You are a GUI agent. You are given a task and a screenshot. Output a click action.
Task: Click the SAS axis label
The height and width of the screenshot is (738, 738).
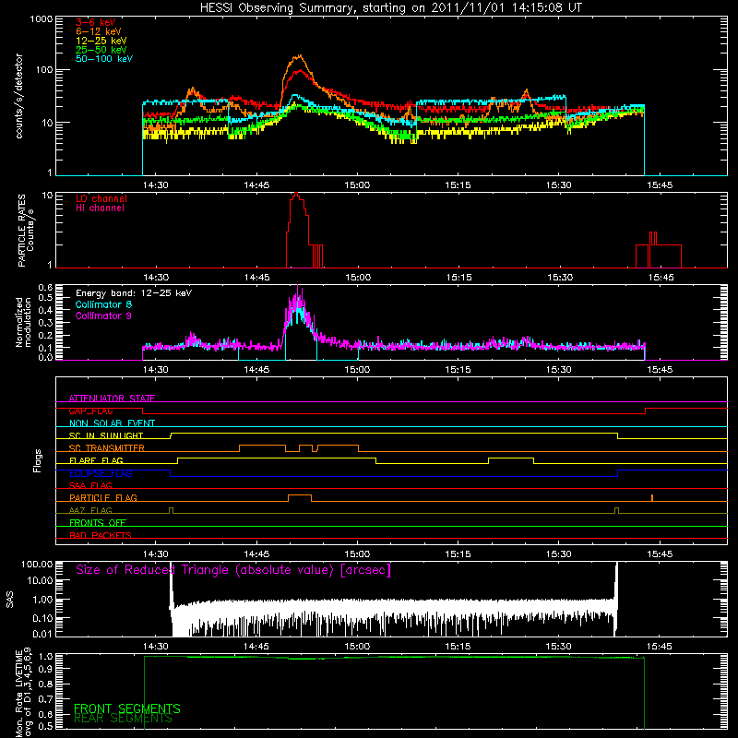tap(10, 600)
